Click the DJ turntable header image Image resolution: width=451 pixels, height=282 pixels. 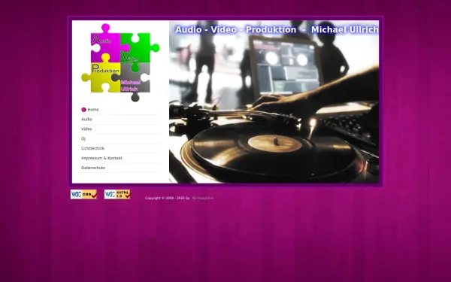pyautogui.click(x=274, y=102)
